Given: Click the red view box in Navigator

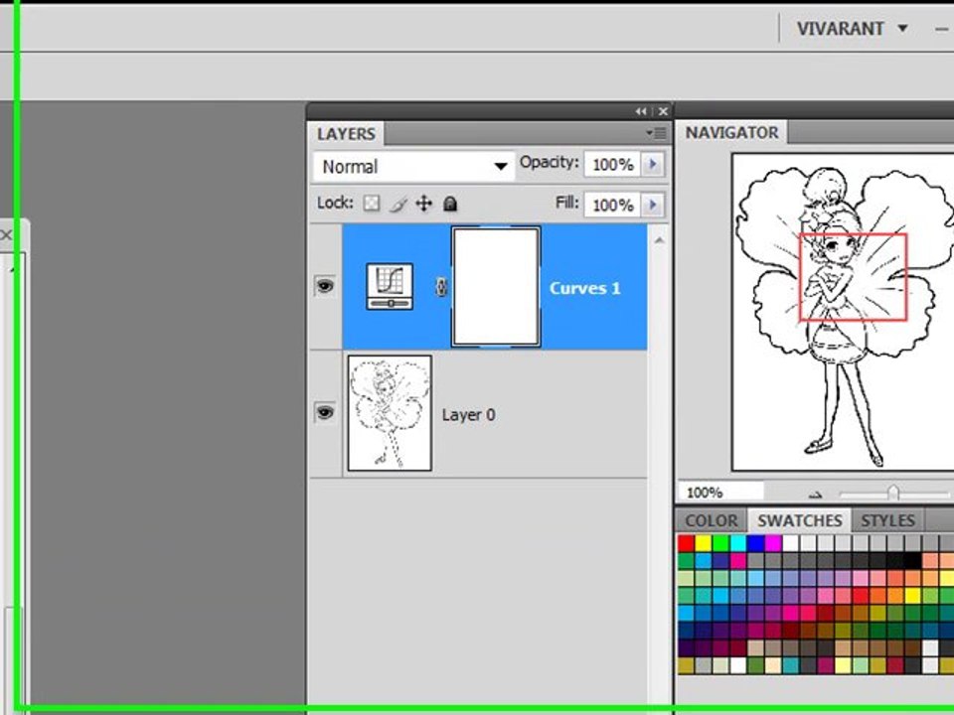Looking at the screenshot, I should click(x=853, y=277).
